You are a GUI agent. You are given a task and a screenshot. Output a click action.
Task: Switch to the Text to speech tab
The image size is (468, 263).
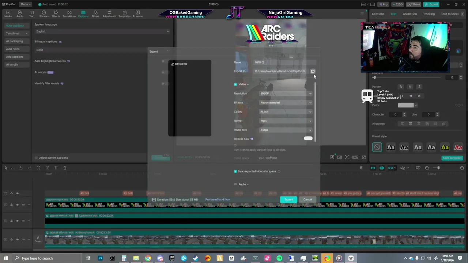pos(450,14)
